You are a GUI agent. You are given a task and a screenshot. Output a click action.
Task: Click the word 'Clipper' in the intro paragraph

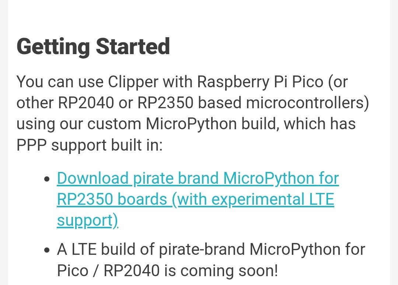tap(133, 82)
